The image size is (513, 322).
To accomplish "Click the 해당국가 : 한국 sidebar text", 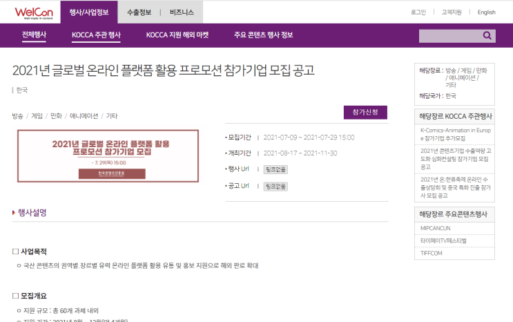I will [x=438, y=96].
